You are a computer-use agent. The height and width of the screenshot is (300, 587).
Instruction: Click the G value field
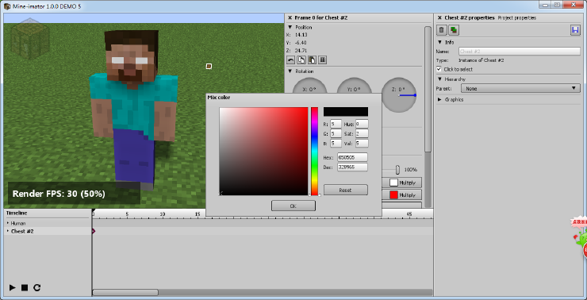click(x=336, y=133)
